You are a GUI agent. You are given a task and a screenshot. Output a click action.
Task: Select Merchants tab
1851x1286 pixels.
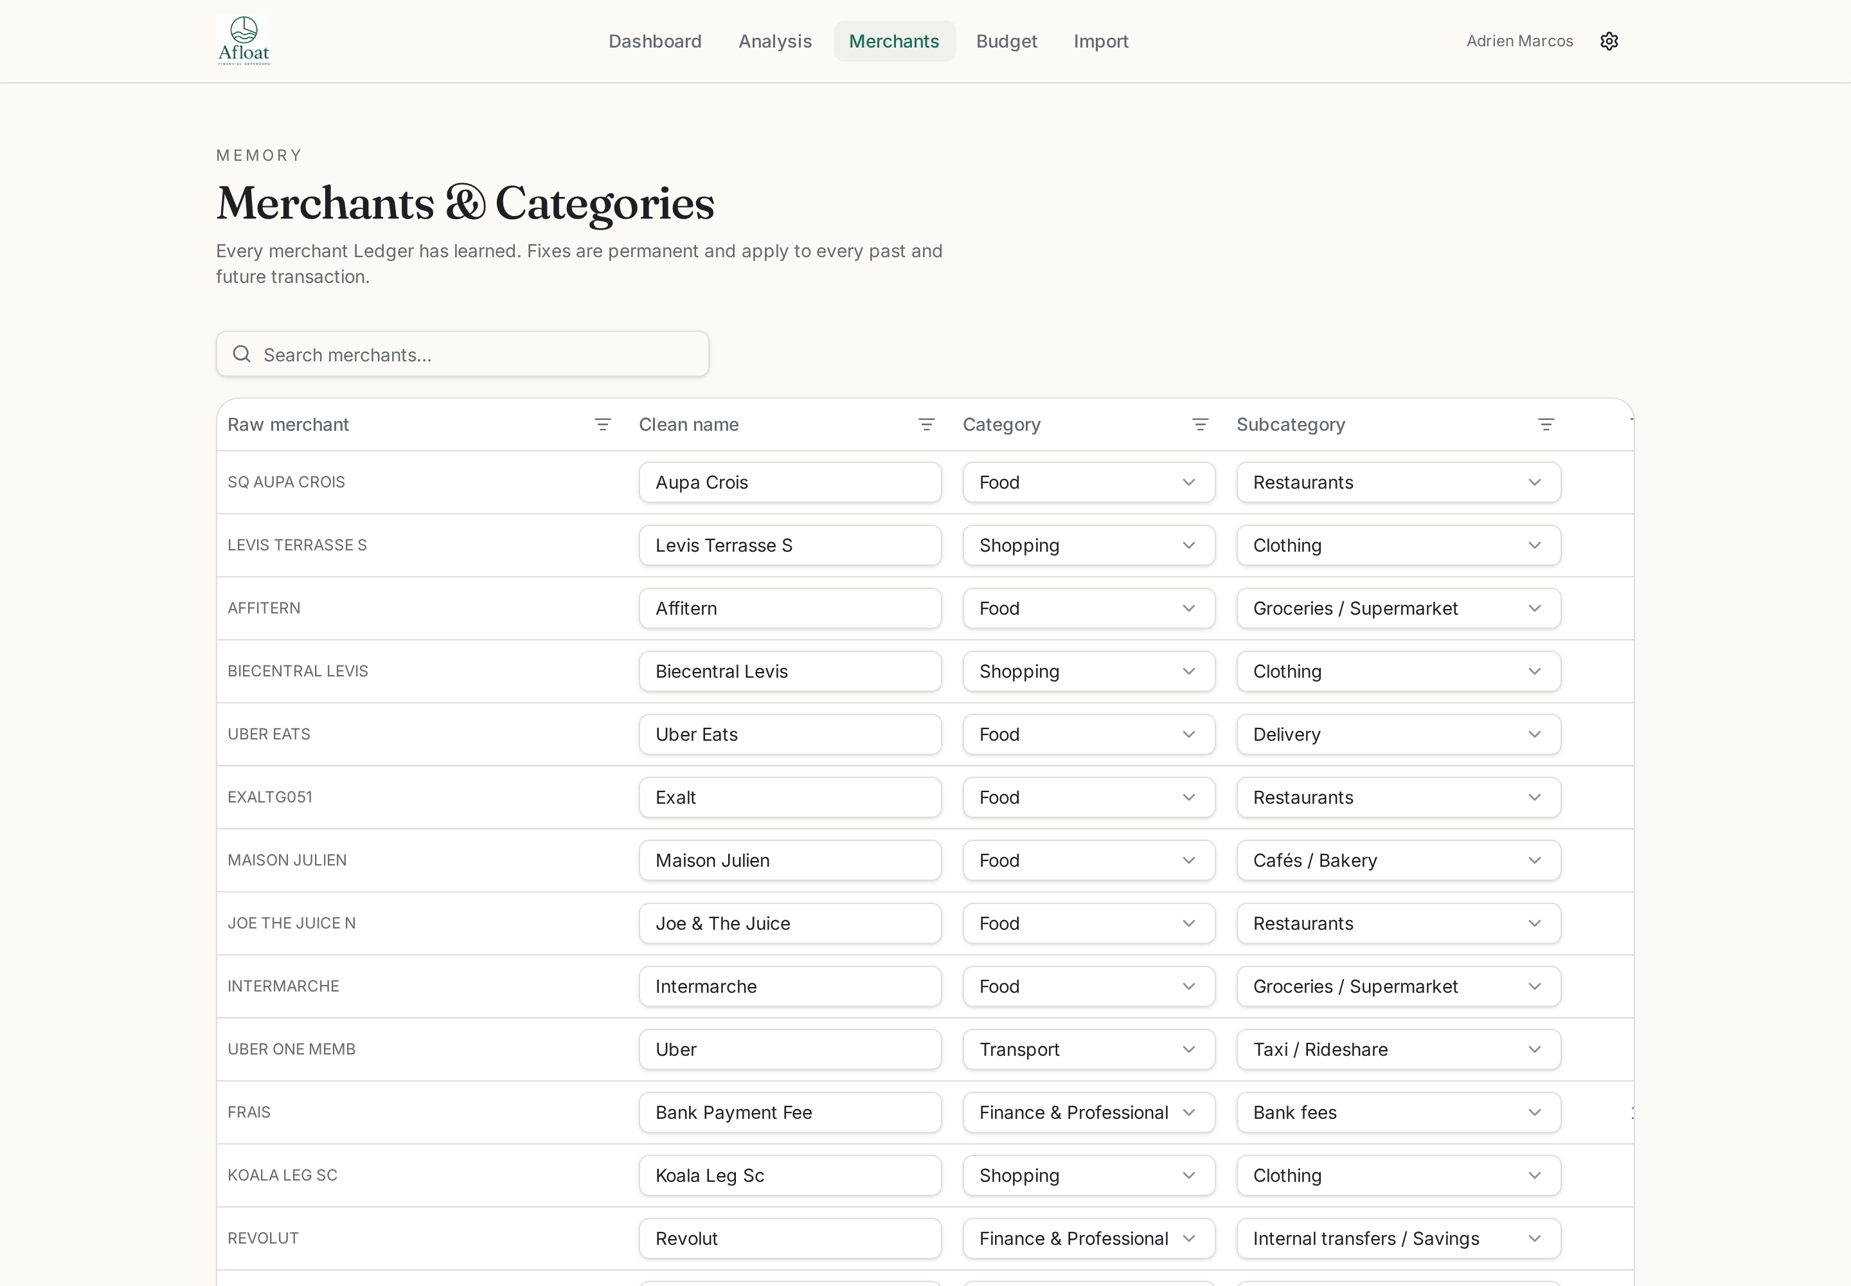pos(894,41)
